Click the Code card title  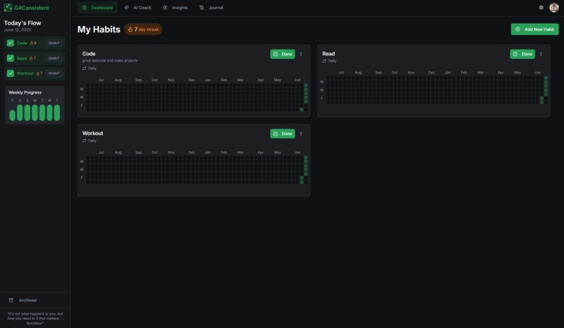89,54
